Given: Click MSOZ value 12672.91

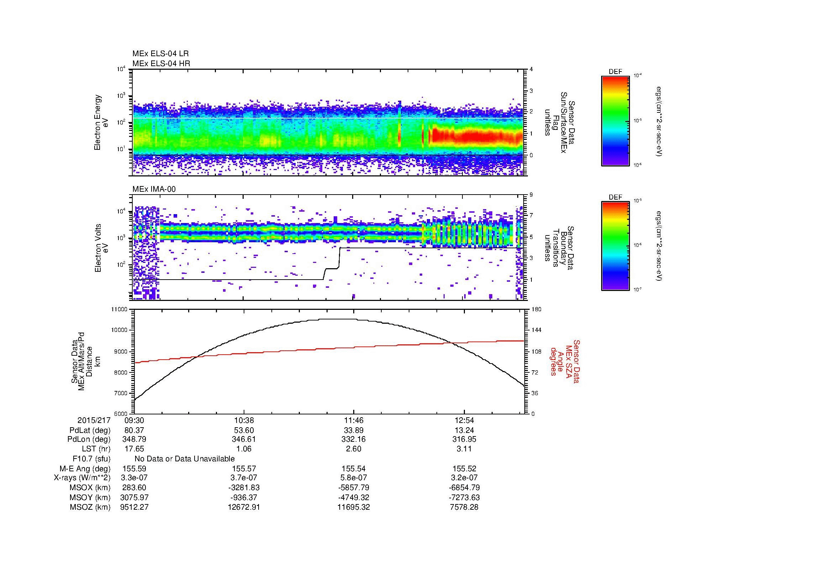Looking at the screenshot, I should click(244, 507).
